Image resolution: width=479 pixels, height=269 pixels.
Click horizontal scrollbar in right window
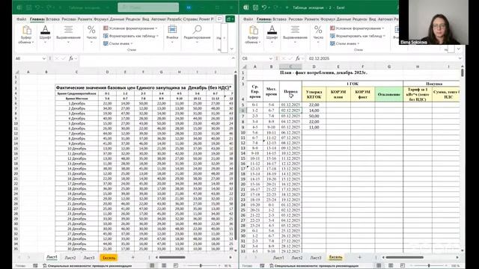pyautogui.click(x=404, y=257)
